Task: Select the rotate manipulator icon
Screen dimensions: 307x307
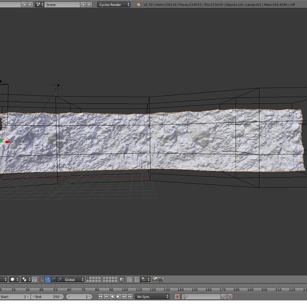Action: [x=53, y=279]
